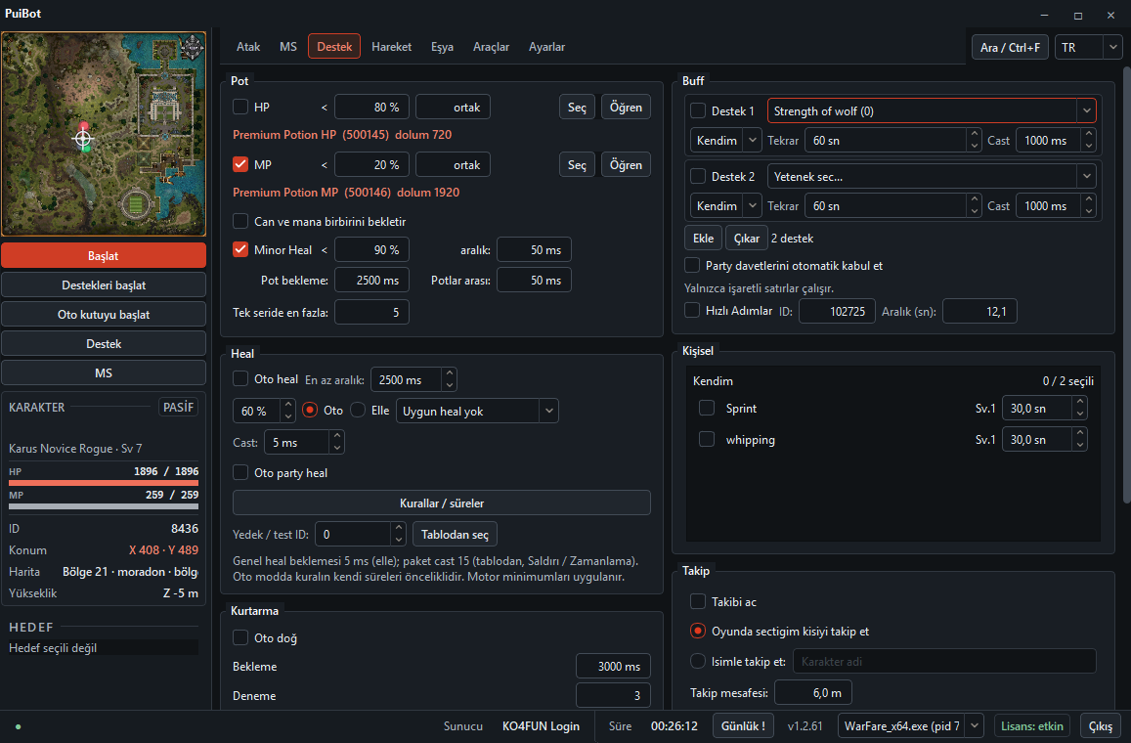Open the Hareket tab
Image resolution: width=1131 pixels, height=743 pixels.
pos(392,47)
